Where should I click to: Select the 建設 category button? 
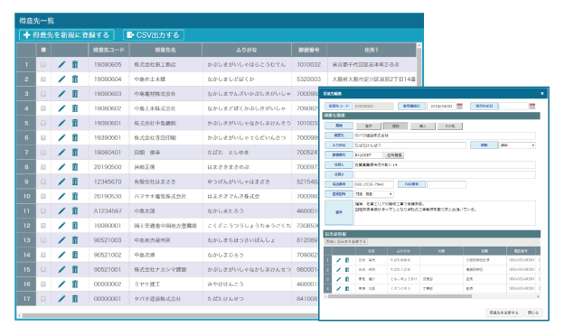point(395,126)
